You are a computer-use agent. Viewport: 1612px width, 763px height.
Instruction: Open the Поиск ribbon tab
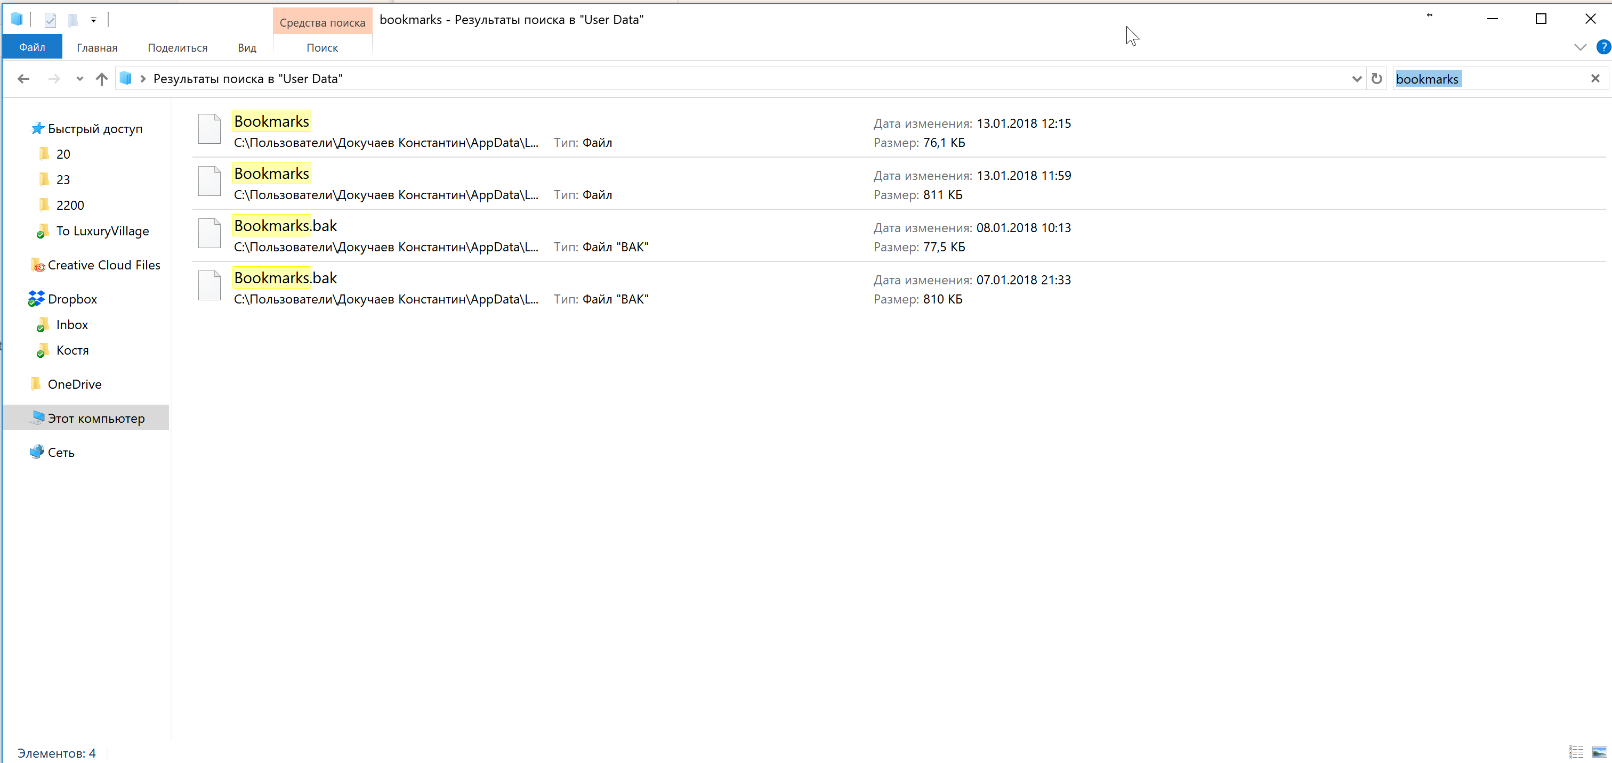pos(321,47)
